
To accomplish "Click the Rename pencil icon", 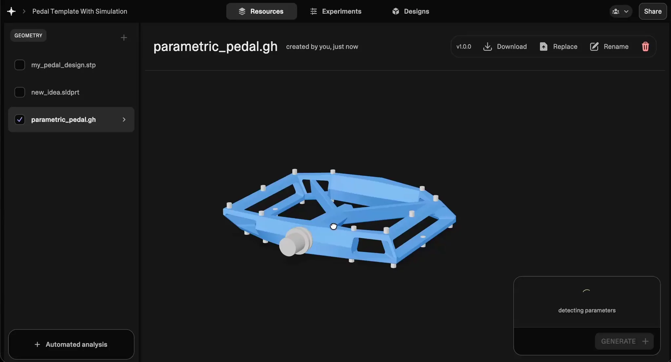I will [594, 46].
